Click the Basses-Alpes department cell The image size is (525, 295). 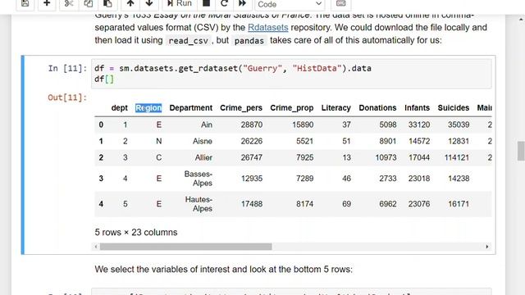(199, 179)
